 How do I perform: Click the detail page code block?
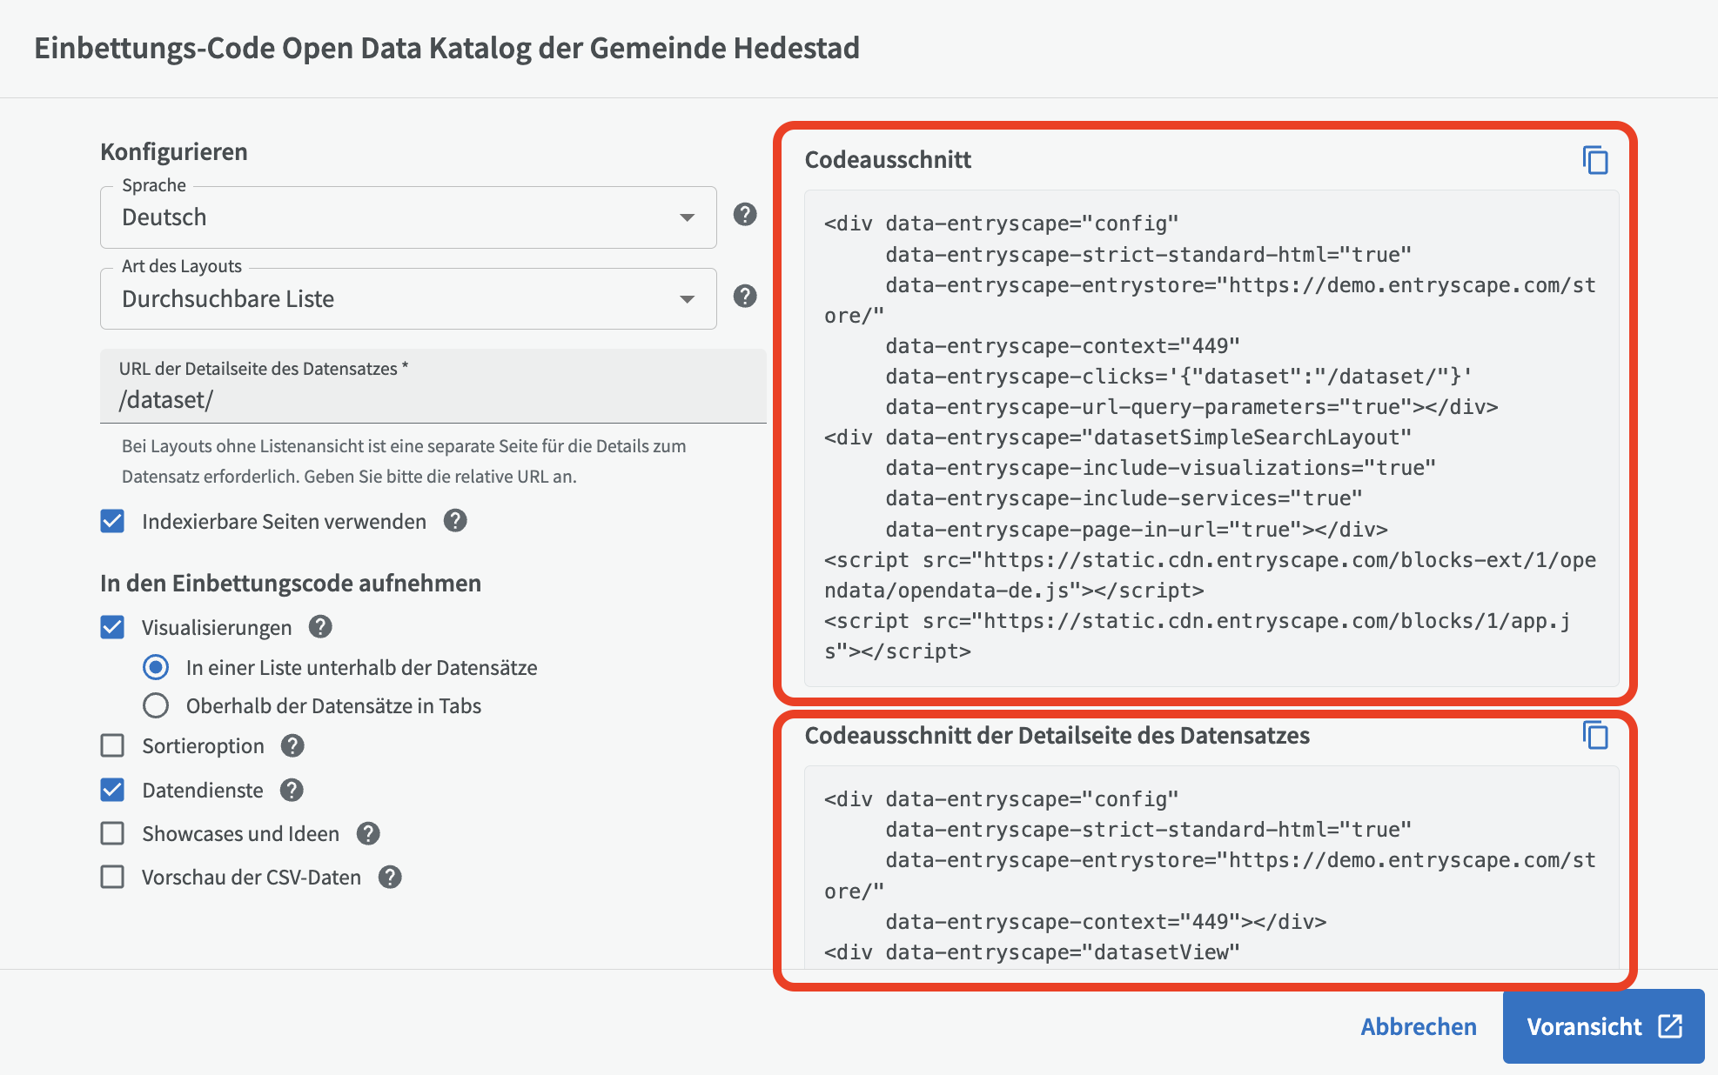tap(1211, 868)
